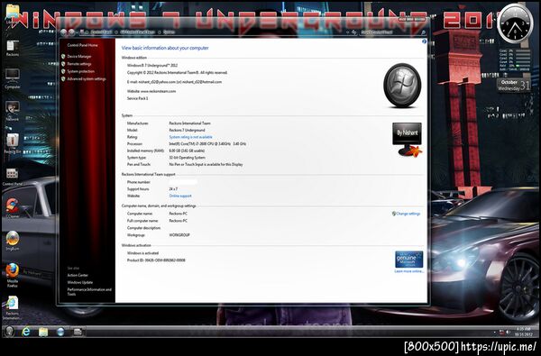Image resolution: width=541 pixels, height=356 pixels.
Task: Open Advanced system settings link
Action: 87,79
